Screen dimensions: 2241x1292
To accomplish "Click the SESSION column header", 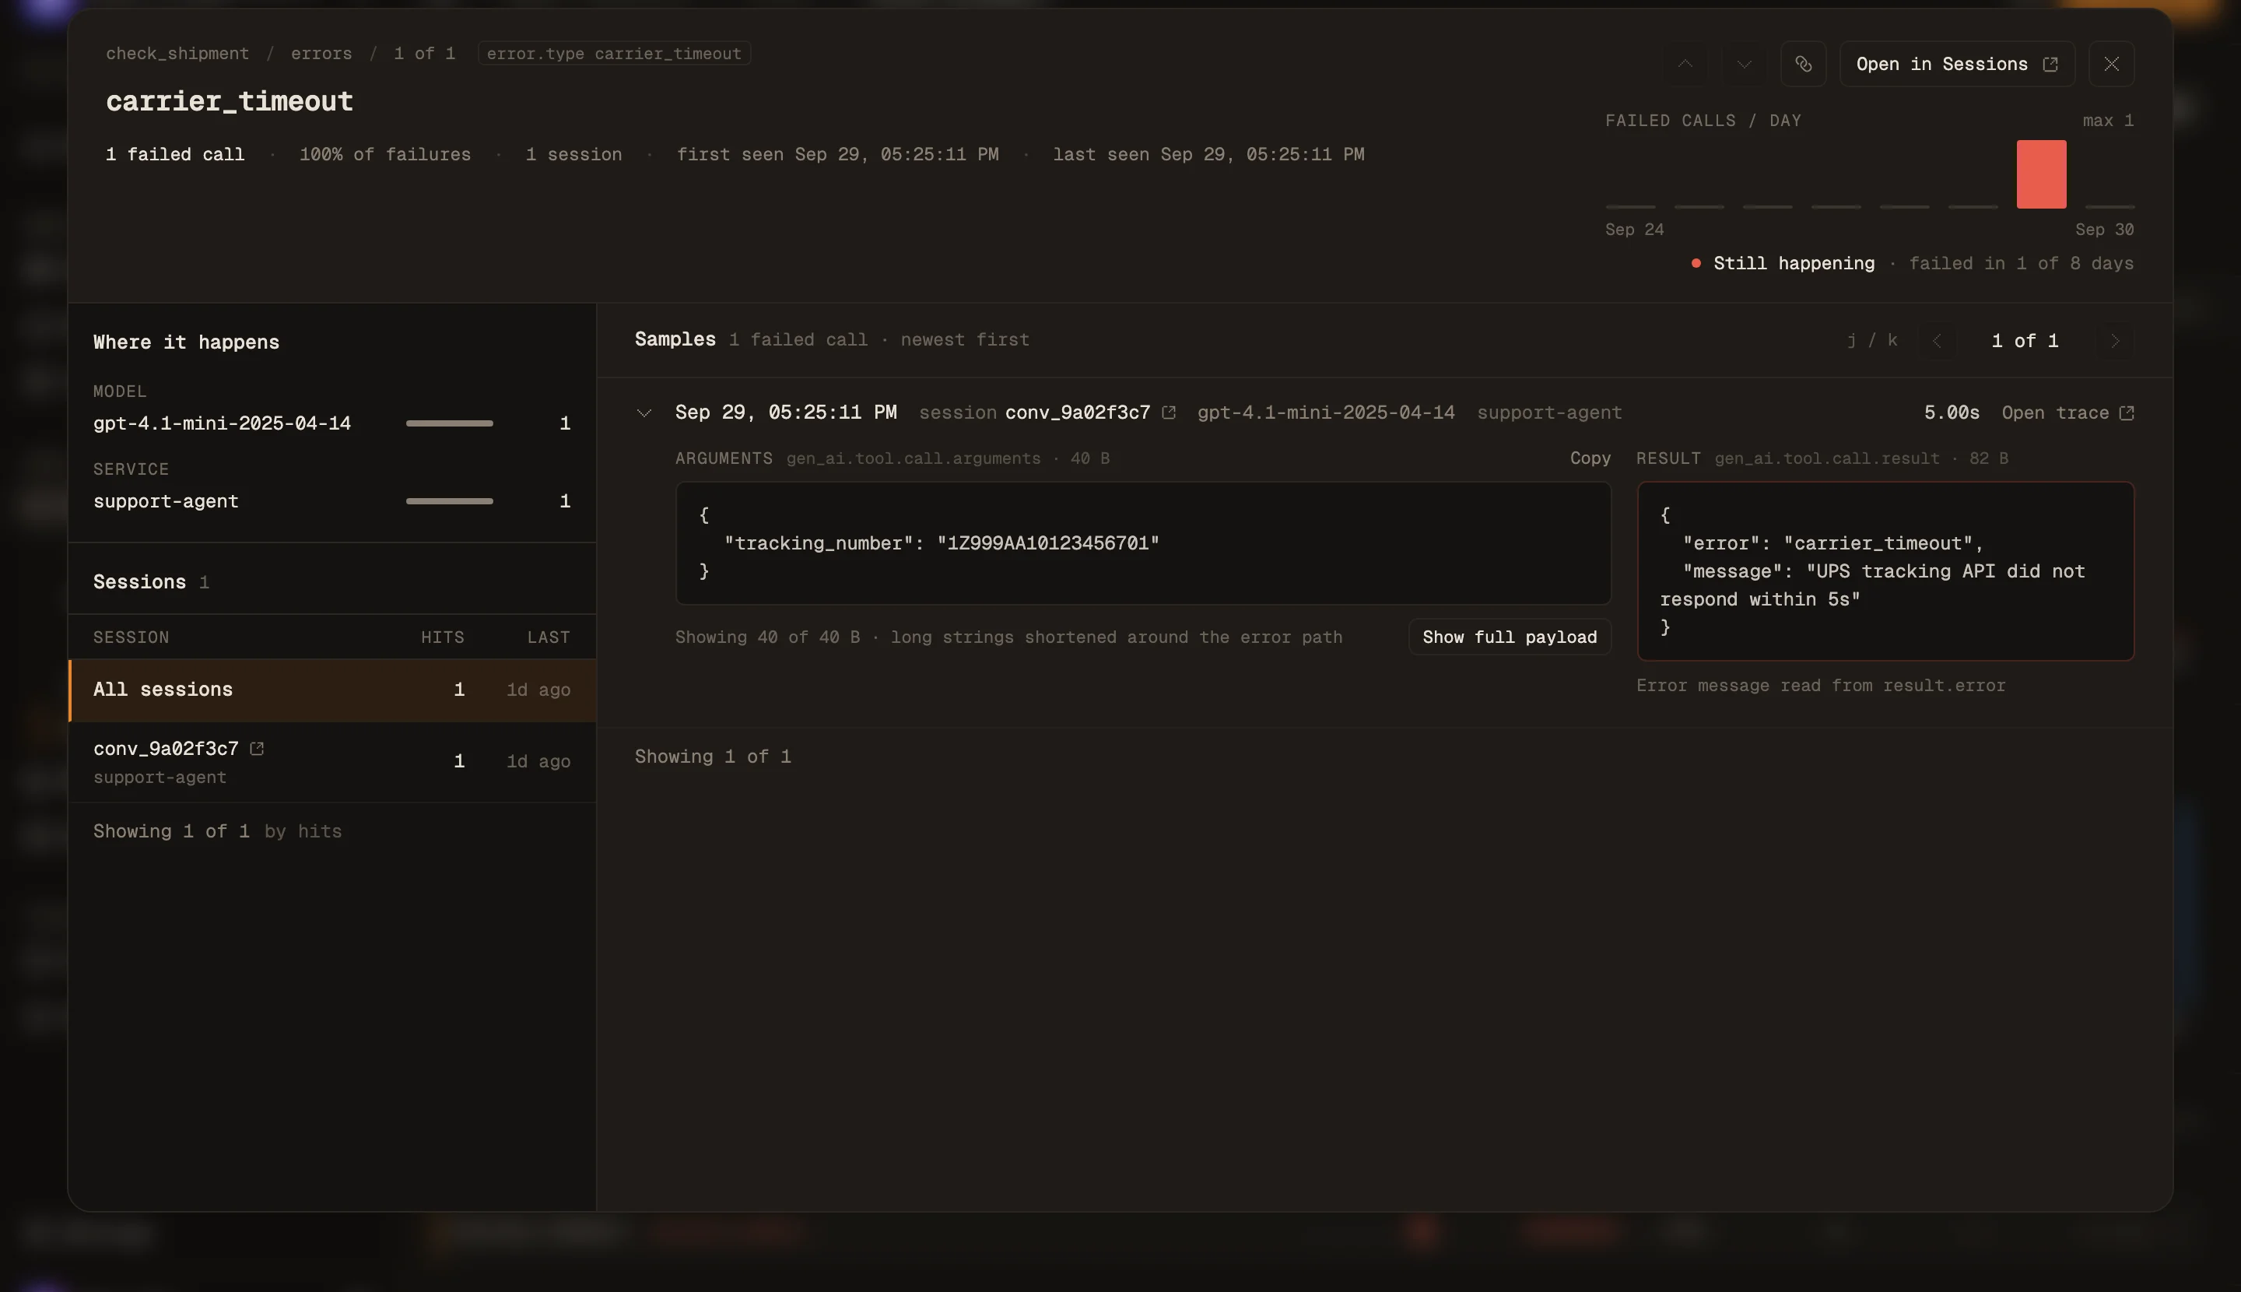I will (x=132, y=637).
